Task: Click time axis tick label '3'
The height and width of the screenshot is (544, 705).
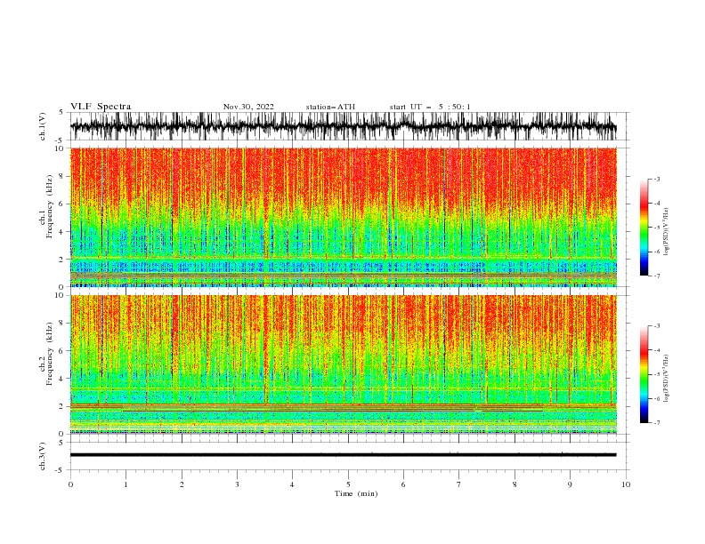Action: (237, 484)
